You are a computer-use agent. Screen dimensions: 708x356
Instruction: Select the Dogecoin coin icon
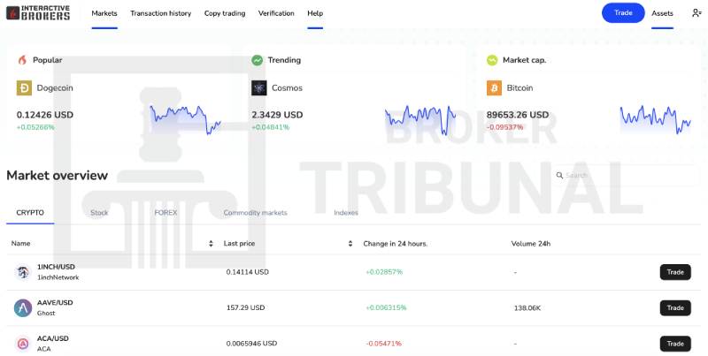[24, 87]
